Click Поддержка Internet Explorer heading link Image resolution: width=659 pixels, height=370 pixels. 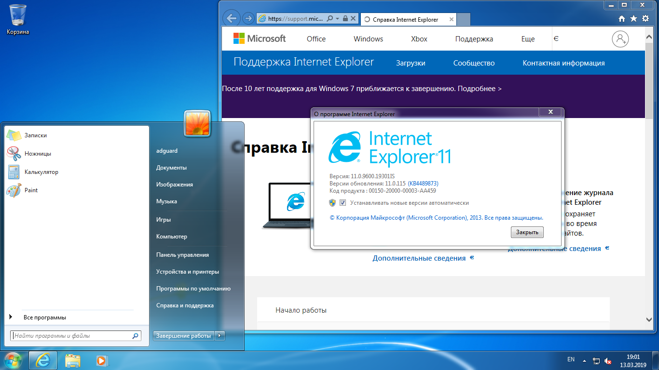click(303, 62)
